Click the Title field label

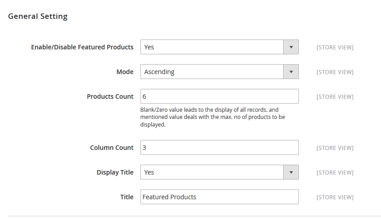[x=127, y=197]
